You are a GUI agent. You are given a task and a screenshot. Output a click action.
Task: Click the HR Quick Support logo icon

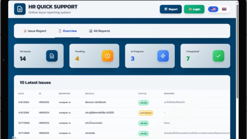point(20,9)
